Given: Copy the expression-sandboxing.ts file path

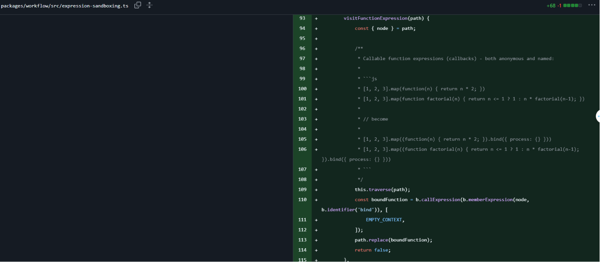Looking at the screenshot, I should click(137, 5).
